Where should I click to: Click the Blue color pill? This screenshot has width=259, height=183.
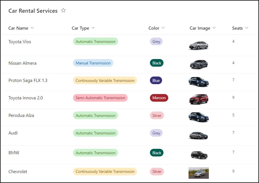156,80
